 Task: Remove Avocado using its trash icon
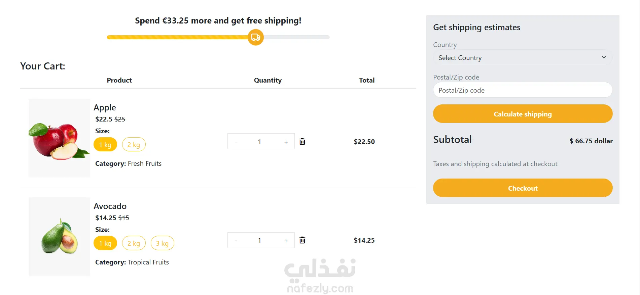[x=302, y=240]
